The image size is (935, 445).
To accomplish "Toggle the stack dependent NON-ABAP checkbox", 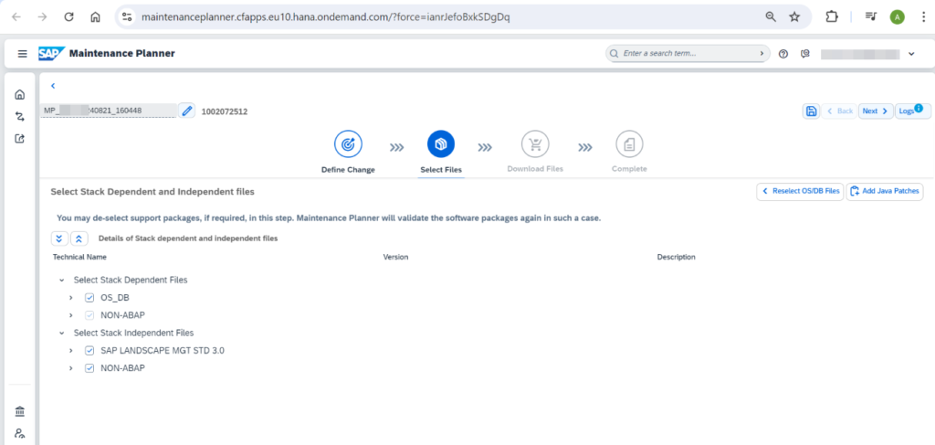I will pyautogui.click(x=89, y=315).
